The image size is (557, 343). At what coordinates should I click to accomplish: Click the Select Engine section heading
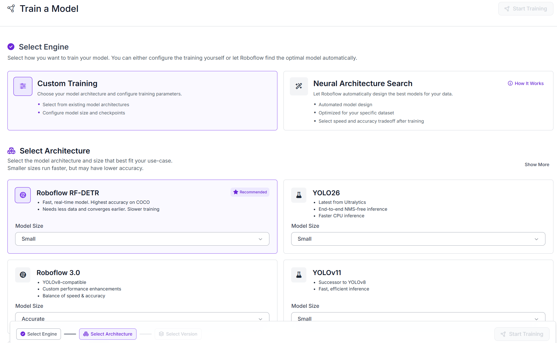[x=44, y=47]
